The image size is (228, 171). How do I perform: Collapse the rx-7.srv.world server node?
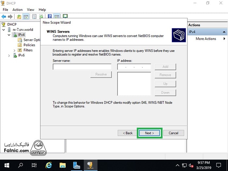tap(4, 30)
